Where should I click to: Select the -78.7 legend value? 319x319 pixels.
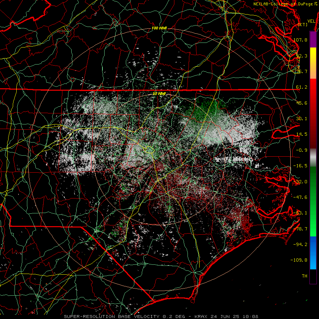click(300, 229)
